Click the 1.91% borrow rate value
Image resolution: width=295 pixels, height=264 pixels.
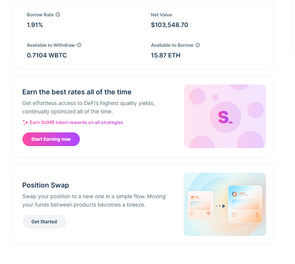(x=35, y=25)
